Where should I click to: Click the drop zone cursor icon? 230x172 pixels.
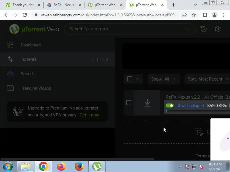click(x=200, y=133)
